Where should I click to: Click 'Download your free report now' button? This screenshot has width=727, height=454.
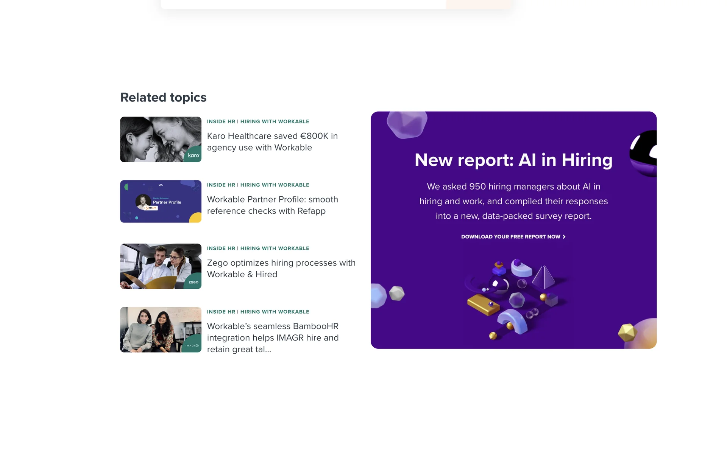click(x=510, y=237)
